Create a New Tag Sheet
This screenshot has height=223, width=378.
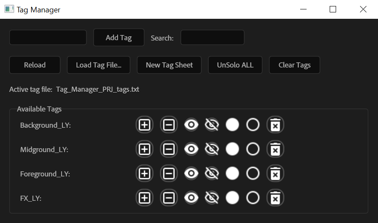click(x=169, y=65)
